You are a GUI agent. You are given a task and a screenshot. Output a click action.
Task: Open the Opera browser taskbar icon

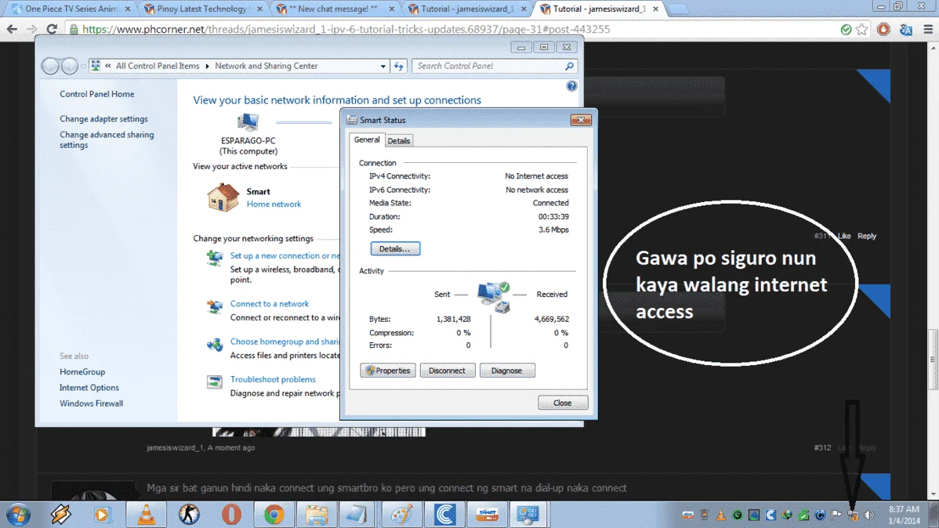click(x=231, y=514)
